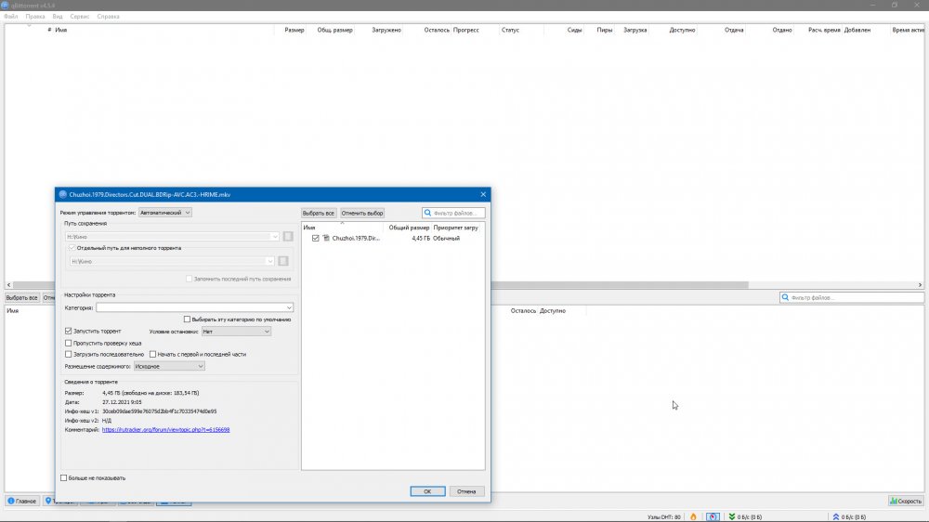Click the Отменить выбор button
This screenshot has width=929, height=522.
[x=362, y=213]
